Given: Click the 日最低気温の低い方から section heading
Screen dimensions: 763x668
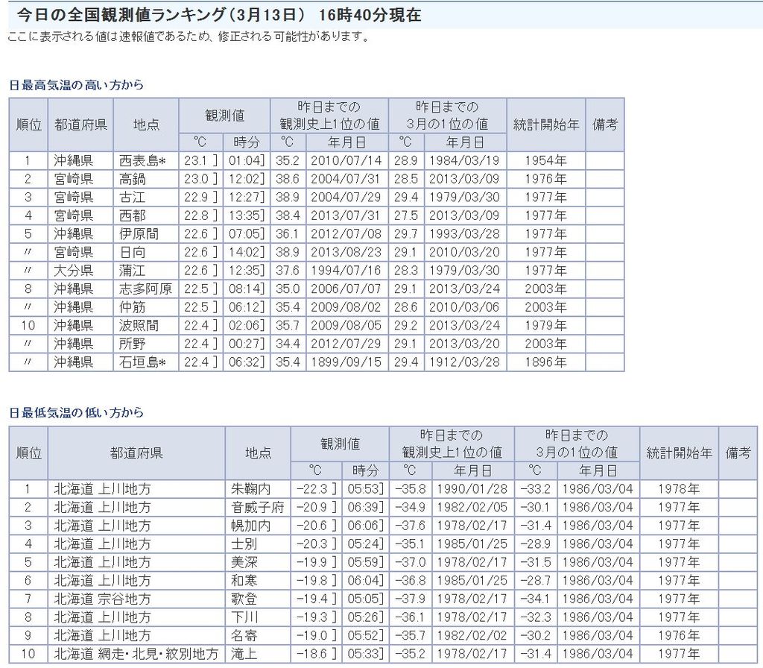Looking at the screenshot, I should tap(76, 412).
